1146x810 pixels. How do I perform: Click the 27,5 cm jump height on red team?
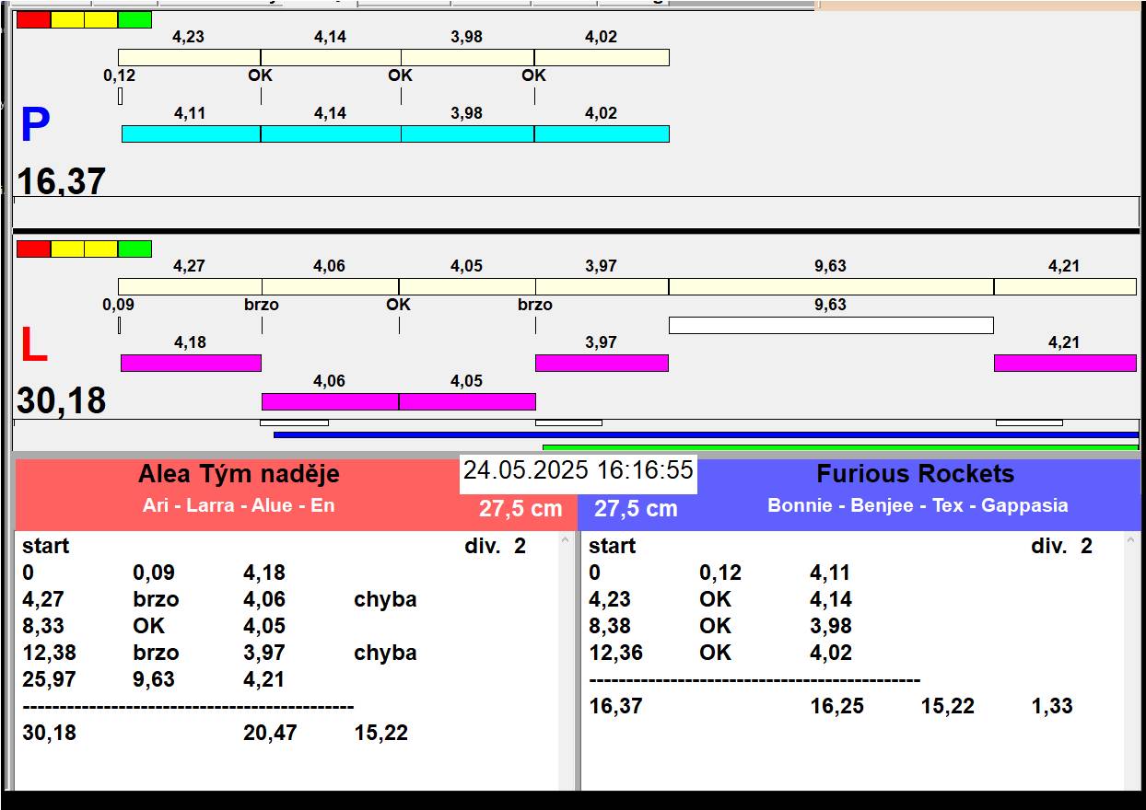(x=520, y=509)
